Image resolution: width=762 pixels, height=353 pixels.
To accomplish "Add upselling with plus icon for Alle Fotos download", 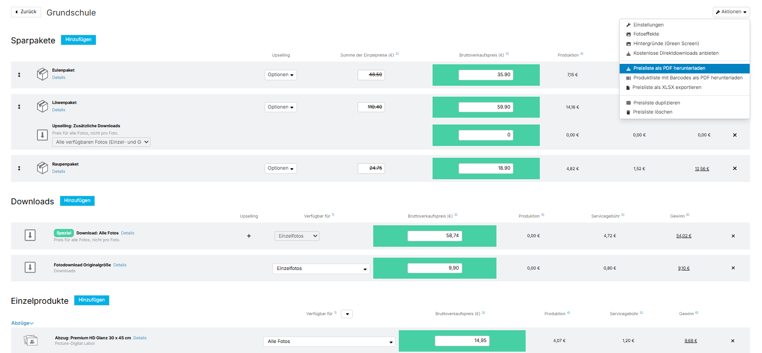I will (x=249, y=236).
